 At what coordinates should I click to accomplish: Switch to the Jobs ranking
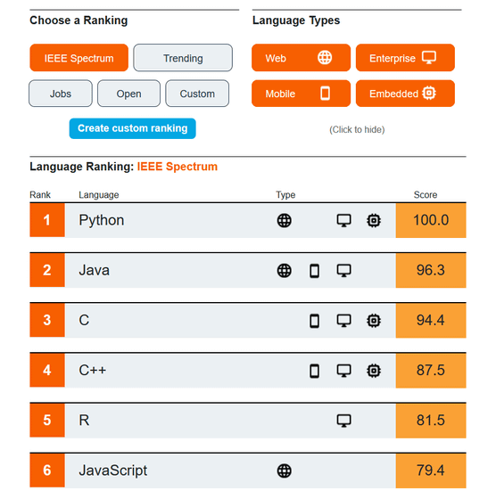pyautogui.click(x=61, y=94)
